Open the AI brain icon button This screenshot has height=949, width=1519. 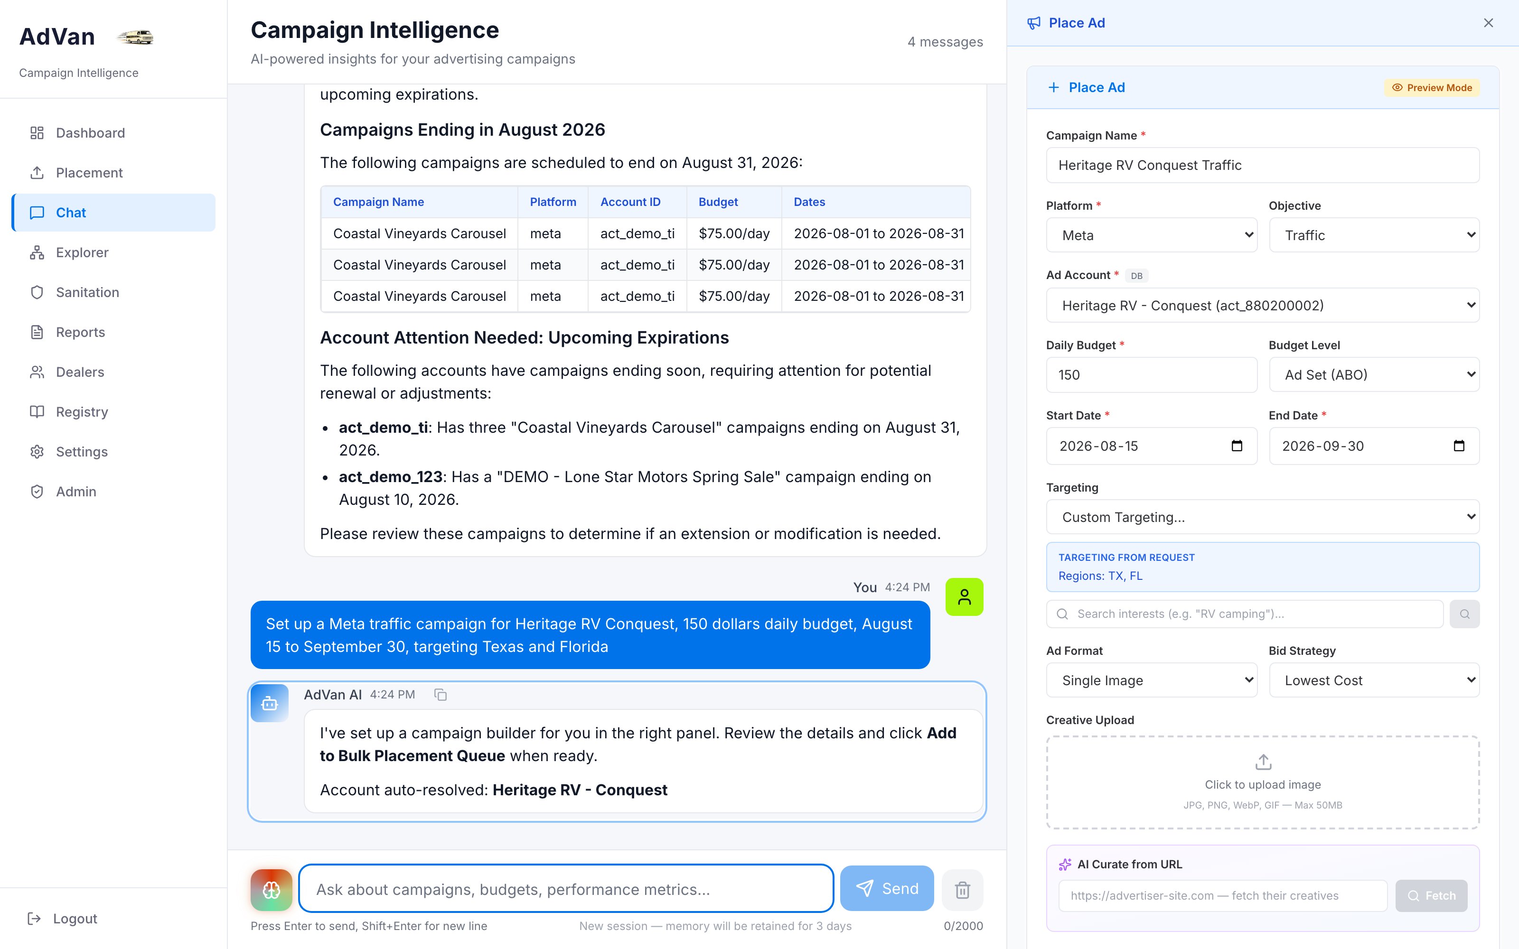pyautogui.click(x=271, y=889)
